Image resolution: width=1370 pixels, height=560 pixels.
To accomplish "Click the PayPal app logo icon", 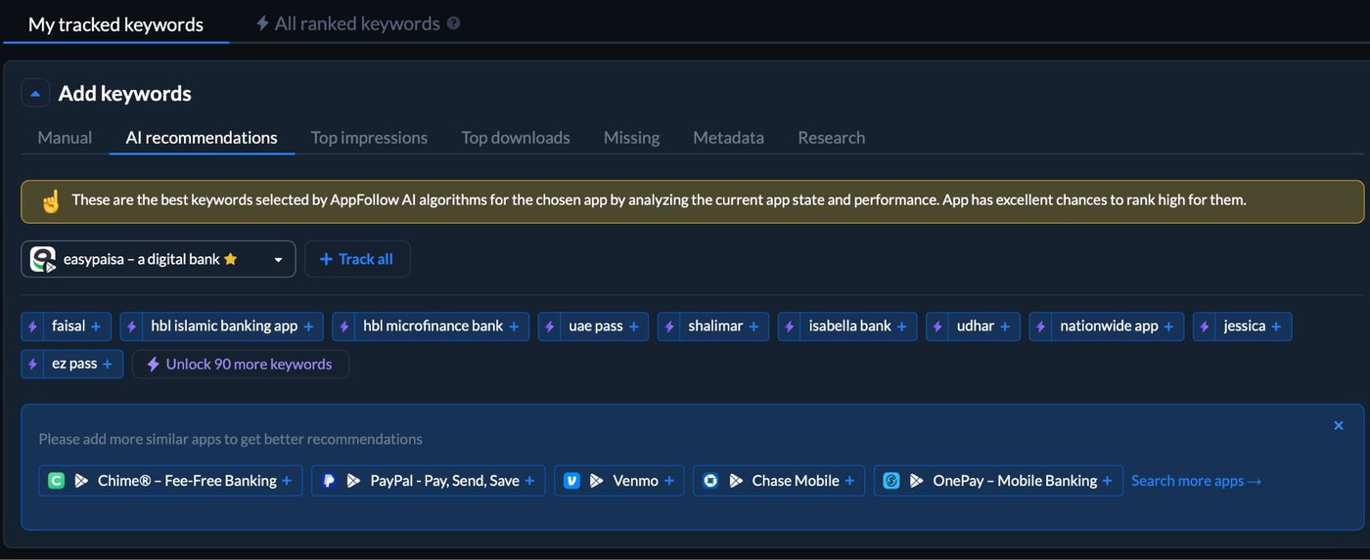I will pos(329,481).
